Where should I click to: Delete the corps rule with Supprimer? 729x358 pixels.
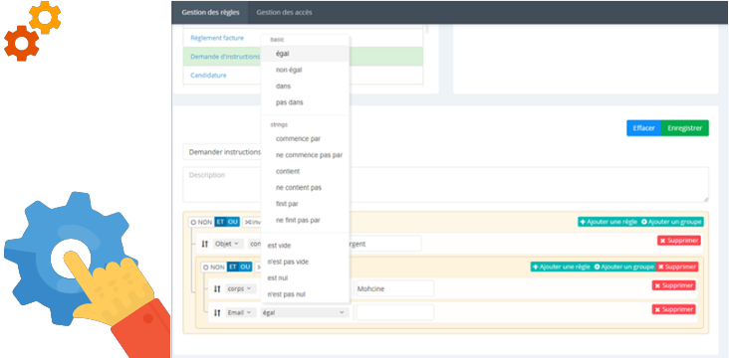coord(673,285)
